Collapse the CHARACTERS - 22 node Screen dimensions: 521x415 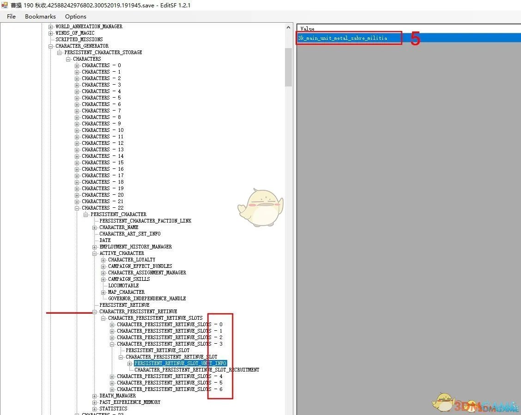pyautogui.click(x=77, y=208)
